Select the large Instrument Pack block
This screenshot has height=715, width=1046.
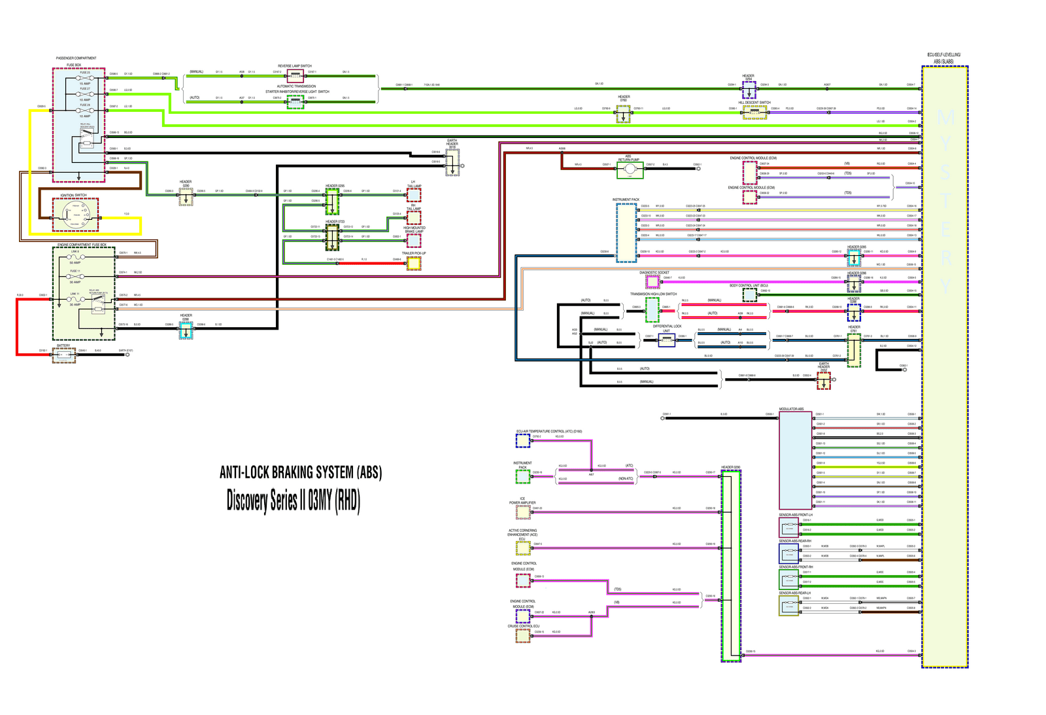[626, 233]
